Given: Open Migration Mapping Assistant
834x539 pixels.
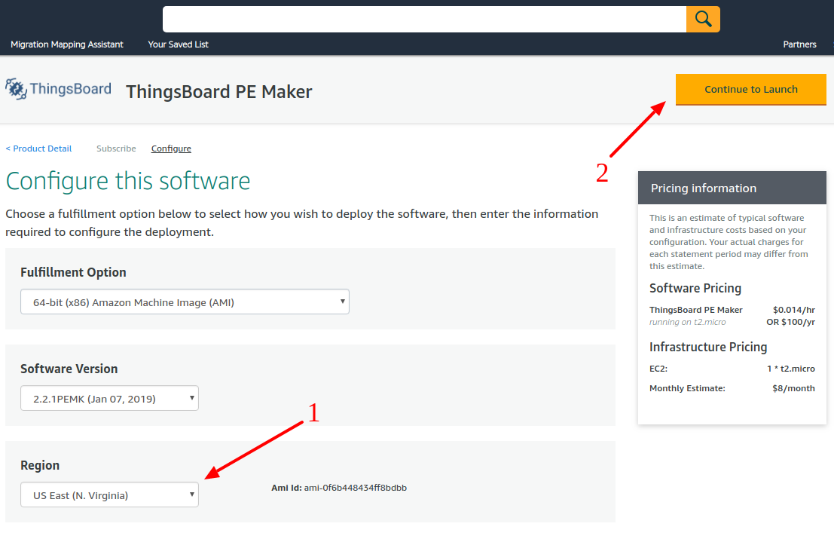Looking at the screenshot, I should (67, 44).
